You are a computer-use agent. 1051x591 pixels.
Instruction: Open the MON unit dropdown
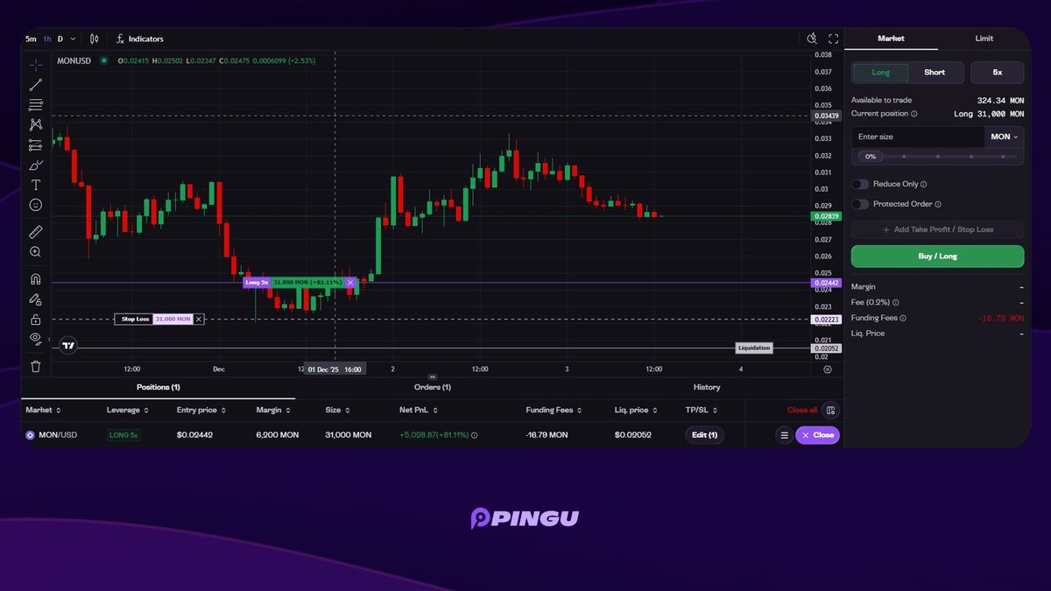point(1005,137)
